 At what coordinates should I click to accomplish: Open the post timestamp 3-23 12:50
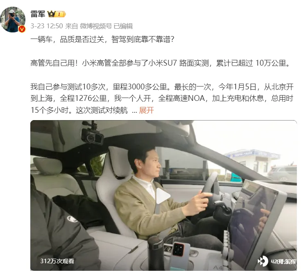[47, 26]
